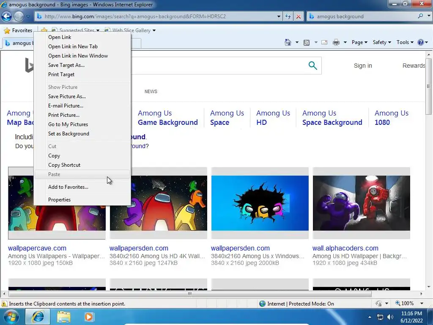Click Among Us HD suggestion
Viewport: 433px width, 325px height.
[273, 118]
